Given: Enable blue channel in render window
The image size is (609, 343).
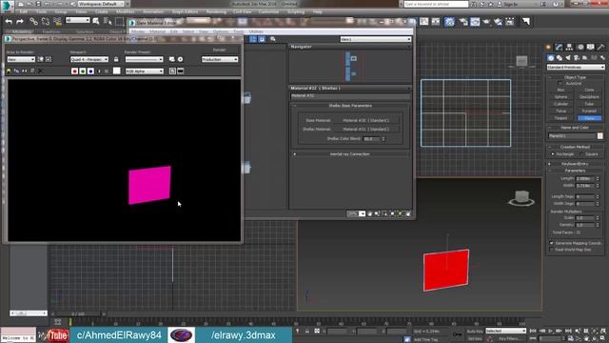Looking at the screenshot, I should [x=90, y=71].
